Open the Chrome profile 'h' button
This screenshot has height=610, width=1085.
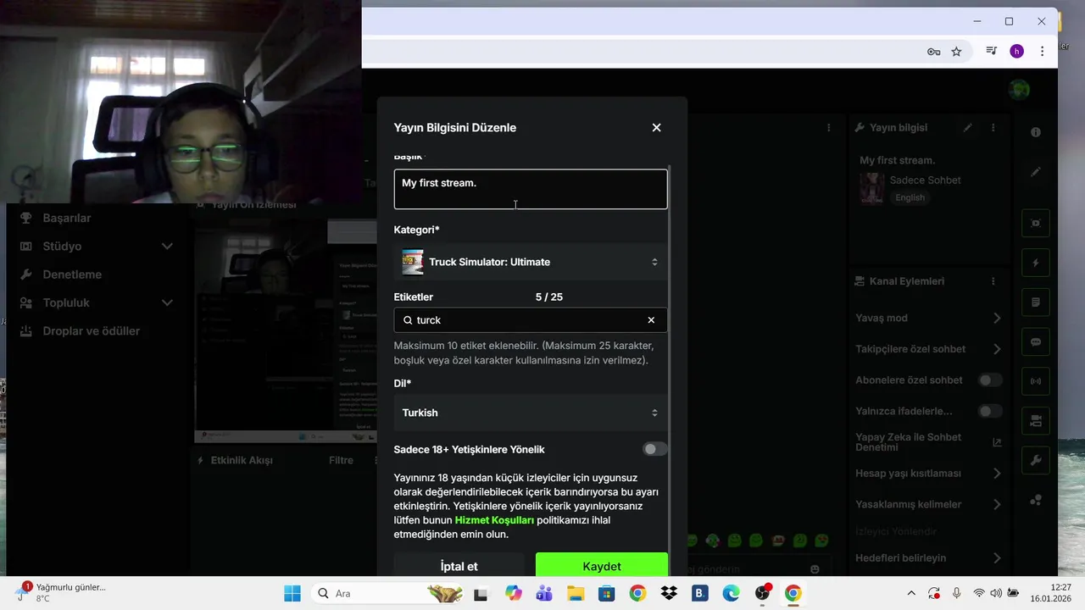tap(1016, 52)
